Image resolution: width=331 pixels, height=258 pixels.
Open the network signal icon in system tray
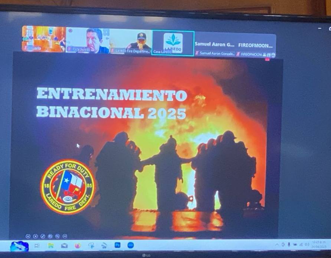click(x=301, y=244)
